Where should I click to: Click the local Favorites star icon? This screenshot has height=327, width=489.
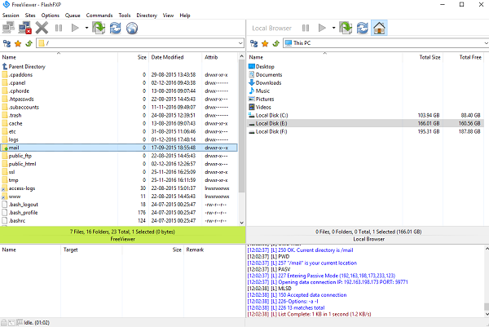(x=265, y=43)
